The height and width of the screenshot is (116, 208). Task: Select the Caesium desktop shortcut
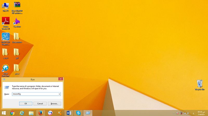tap(17, 22)
